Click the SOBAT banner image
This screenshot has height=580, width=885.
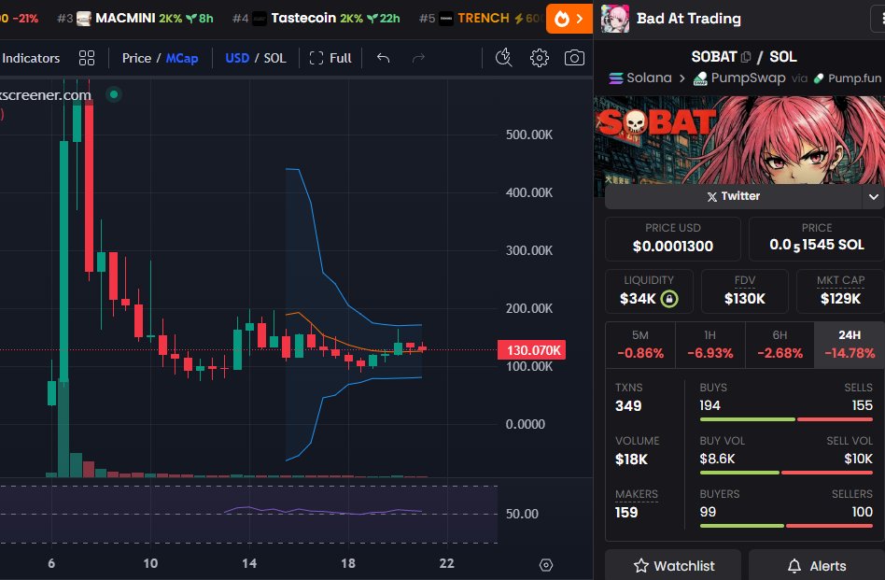738,140
